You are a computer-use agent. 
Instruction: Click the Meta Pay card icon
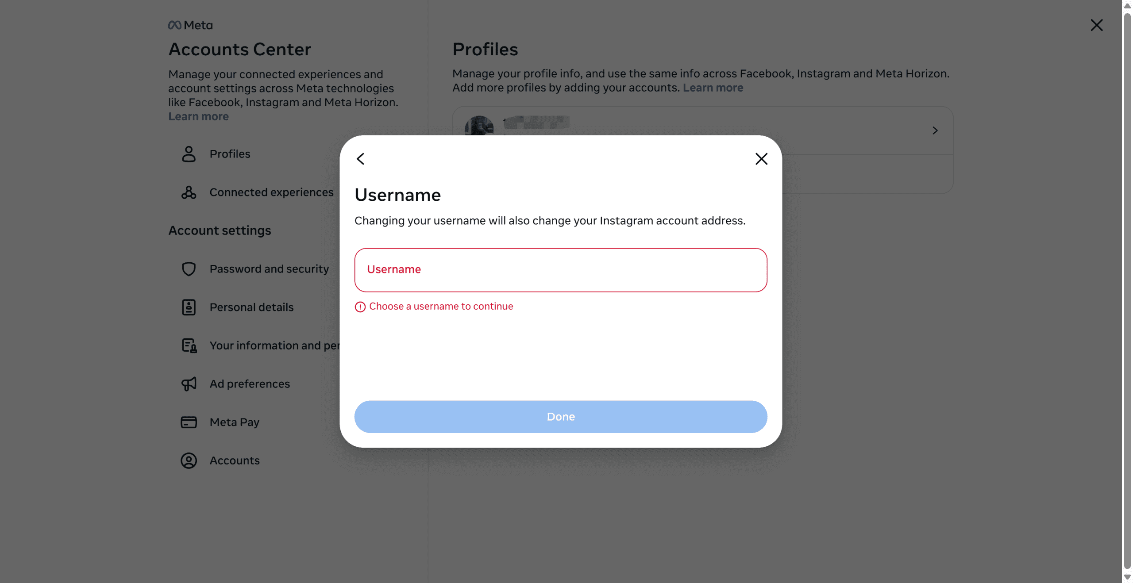[189, 422]
